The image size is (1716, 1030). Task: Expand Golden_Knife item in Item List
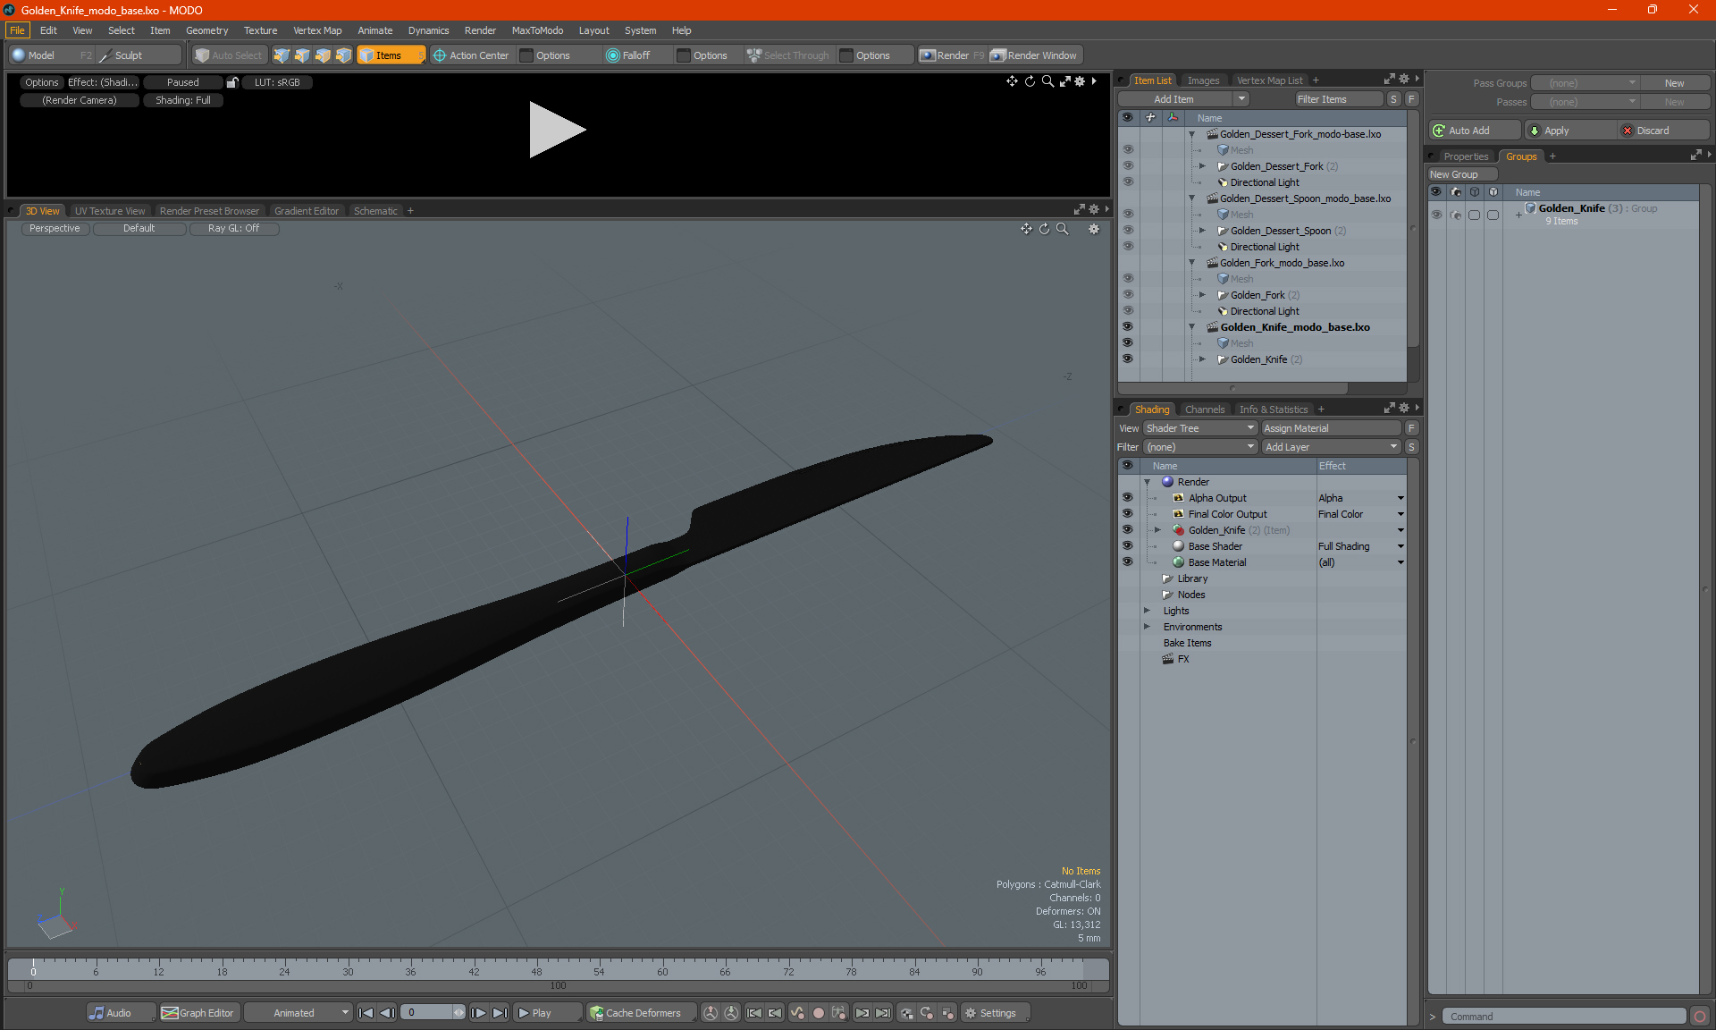click(1202, 359)
